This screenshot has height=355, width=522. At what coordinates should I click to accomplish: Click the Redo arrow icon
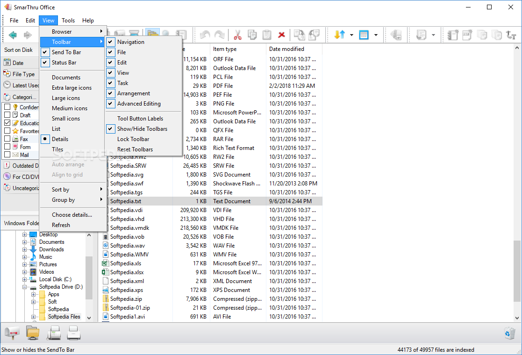coord(219,35)
